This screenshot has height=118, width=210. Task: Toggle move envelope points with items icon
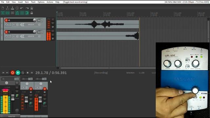pos(17,13)
